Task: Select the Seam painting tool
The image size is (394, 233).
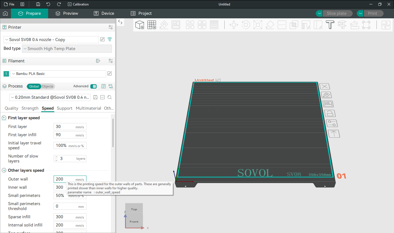Action: tap(318, 25)
